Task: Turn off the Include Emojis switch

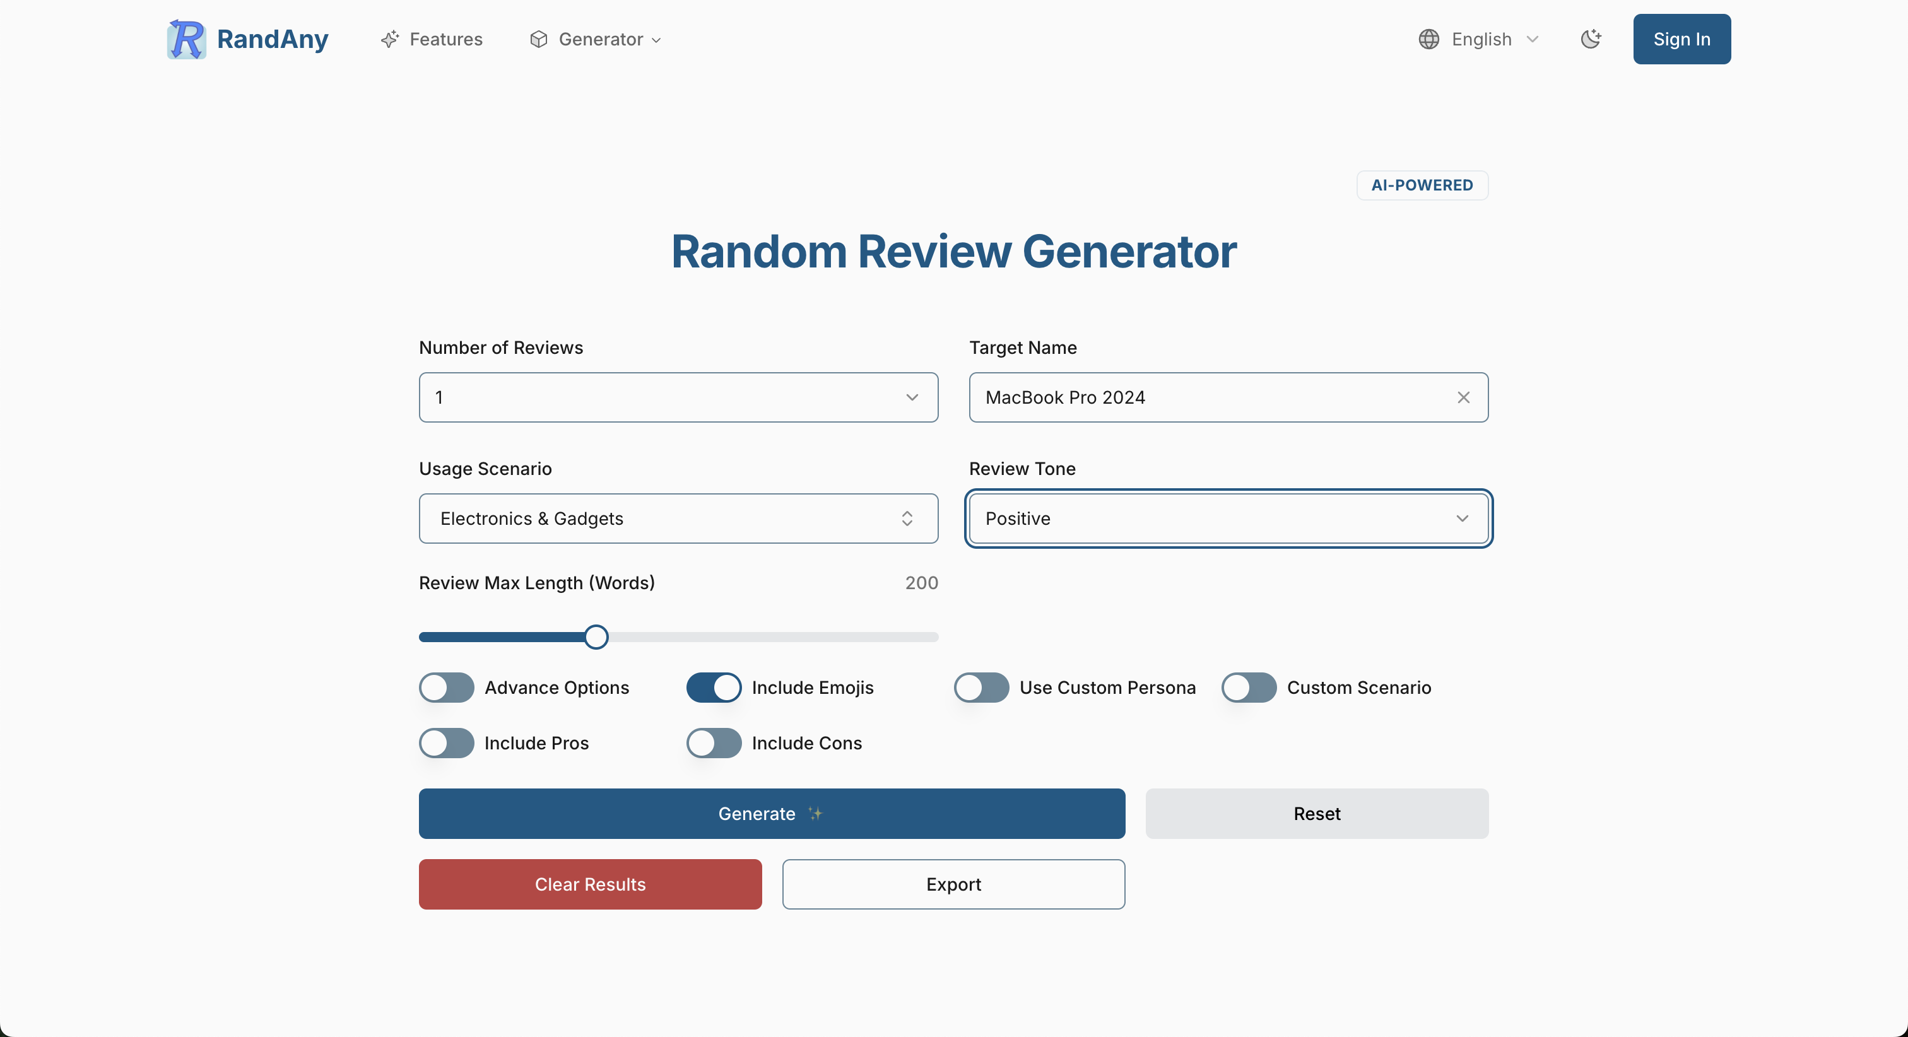Action: click(713, 688)
